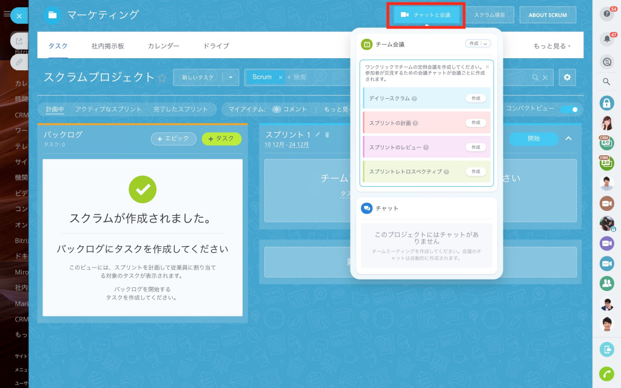Open the もっと見る tab menu
The image size is (621, 388).
tap(552, 46)
